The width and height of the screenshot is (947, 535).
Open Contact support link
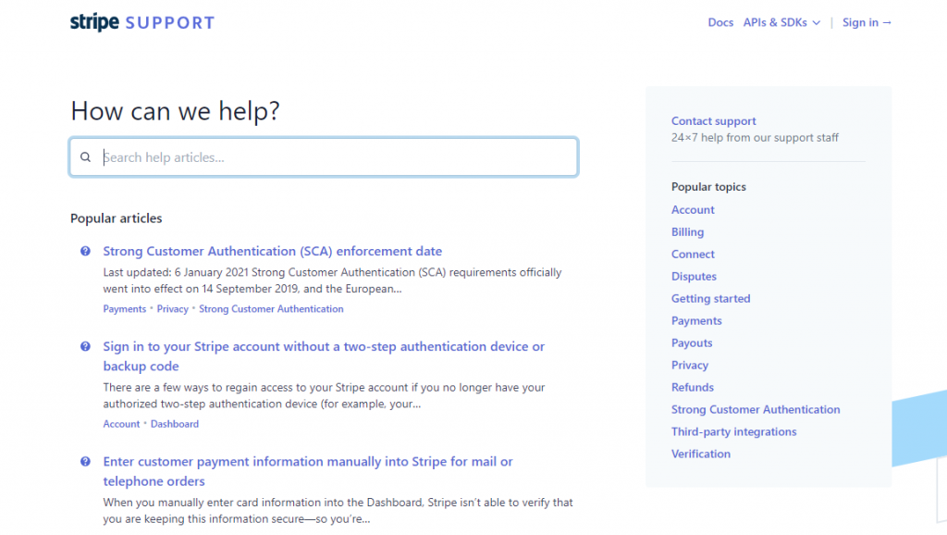(713, 121)
